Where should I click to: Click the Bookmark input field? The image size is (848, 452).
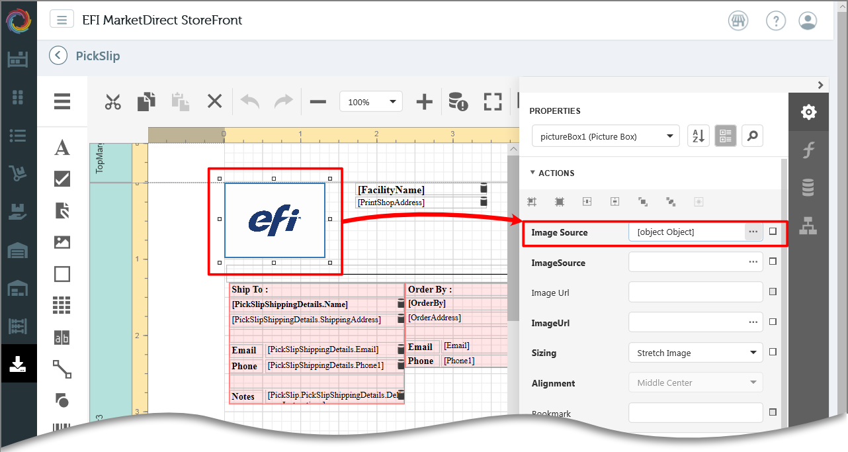coord(696,413)
